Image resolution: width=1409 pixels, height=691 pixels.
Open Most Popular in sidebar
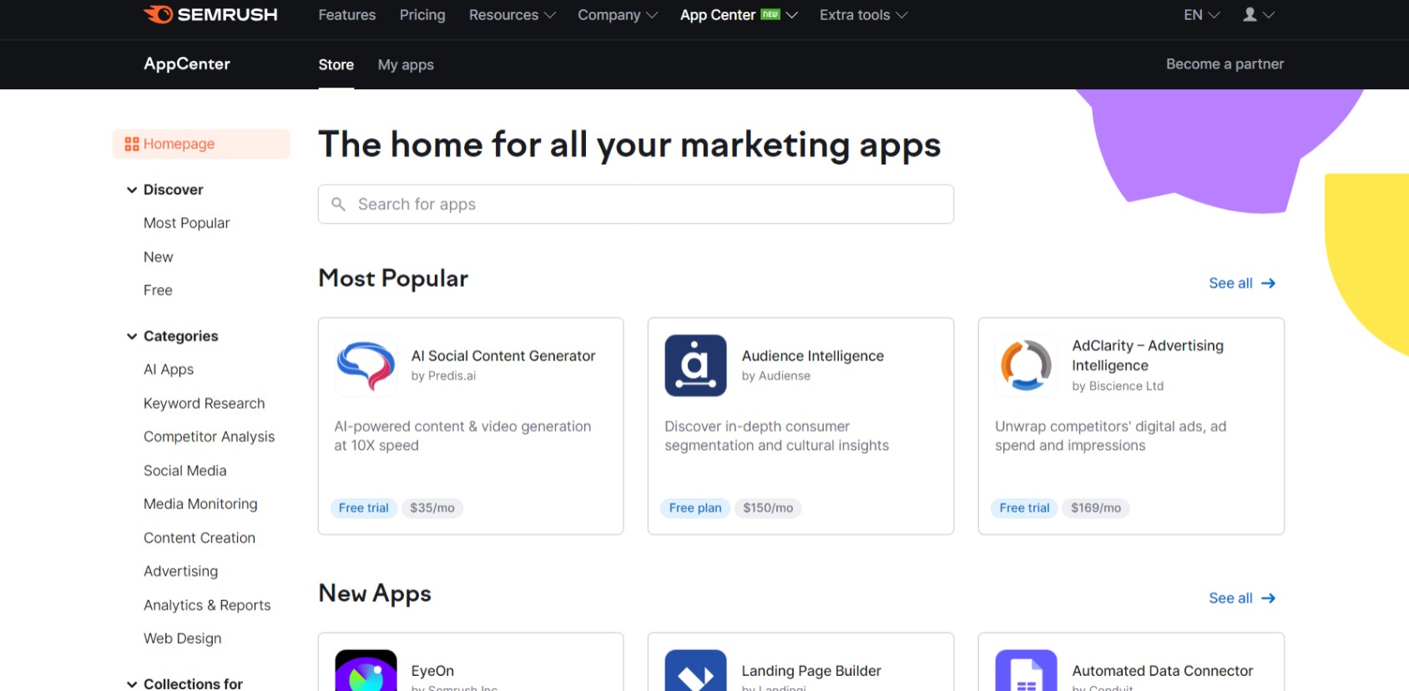(x=186, y=223)
